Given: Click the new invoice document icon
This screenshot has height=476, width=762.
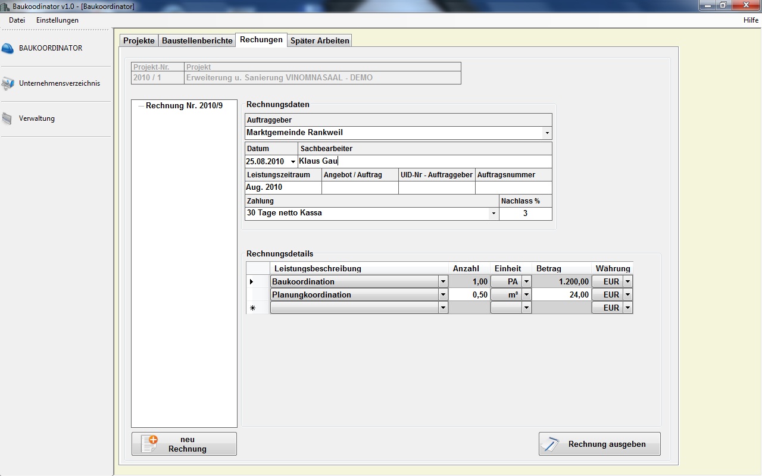Looking at the screenshot, I should click(x=150, y=444).
